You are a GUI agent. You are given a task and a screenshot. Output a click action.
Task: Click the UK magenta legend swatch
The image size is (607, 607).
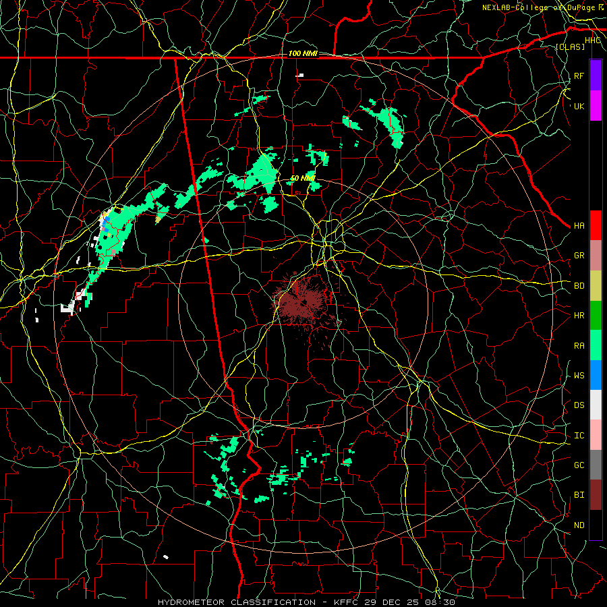pos(596,106)
